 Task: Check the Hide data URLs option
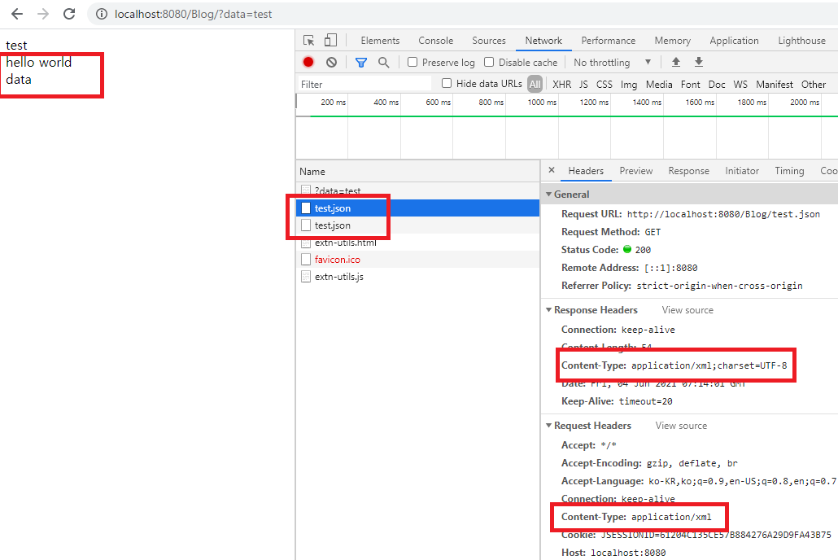[447, 84]
